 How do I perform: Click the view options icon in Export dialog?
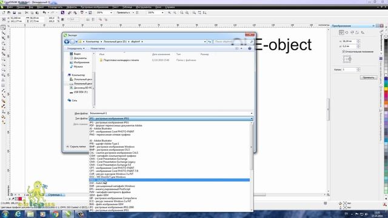pyautogui.click(x=237, y=48)
